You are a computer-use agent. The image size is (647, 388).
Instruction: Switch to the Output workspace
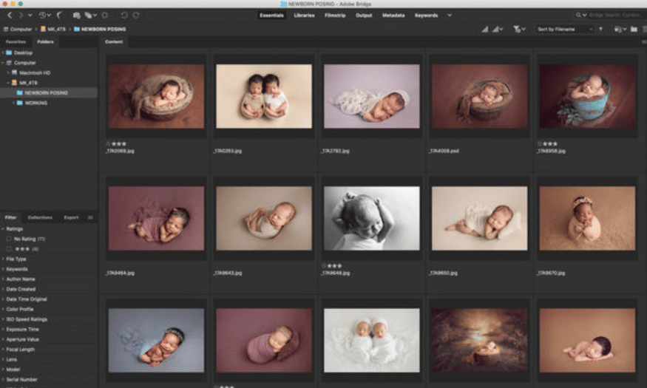[364, 16]
